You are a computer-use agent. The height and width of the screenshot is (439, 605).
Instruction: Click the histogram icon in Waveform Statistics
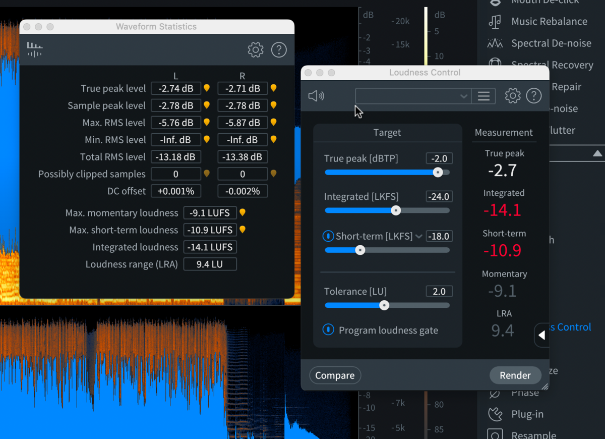click(x=35, y=49)
